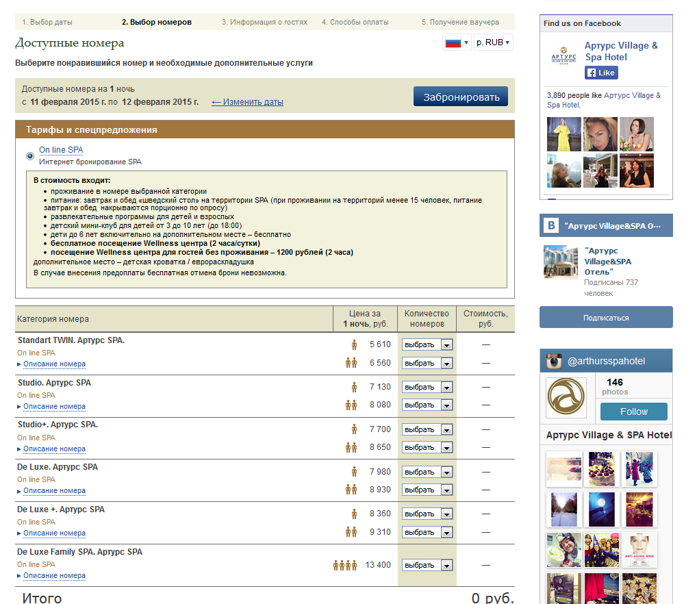Click the Изменить даты link
697x604 pixels.
[248, 102]
